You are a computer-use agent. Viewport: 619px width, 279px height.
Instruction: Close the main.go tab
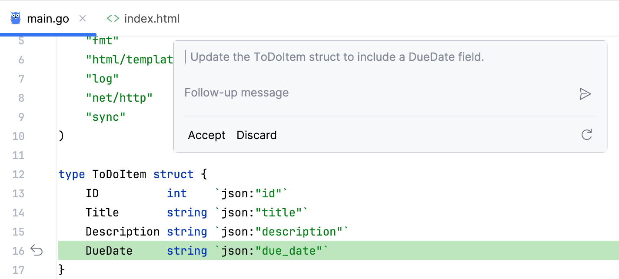click(83, 18)
